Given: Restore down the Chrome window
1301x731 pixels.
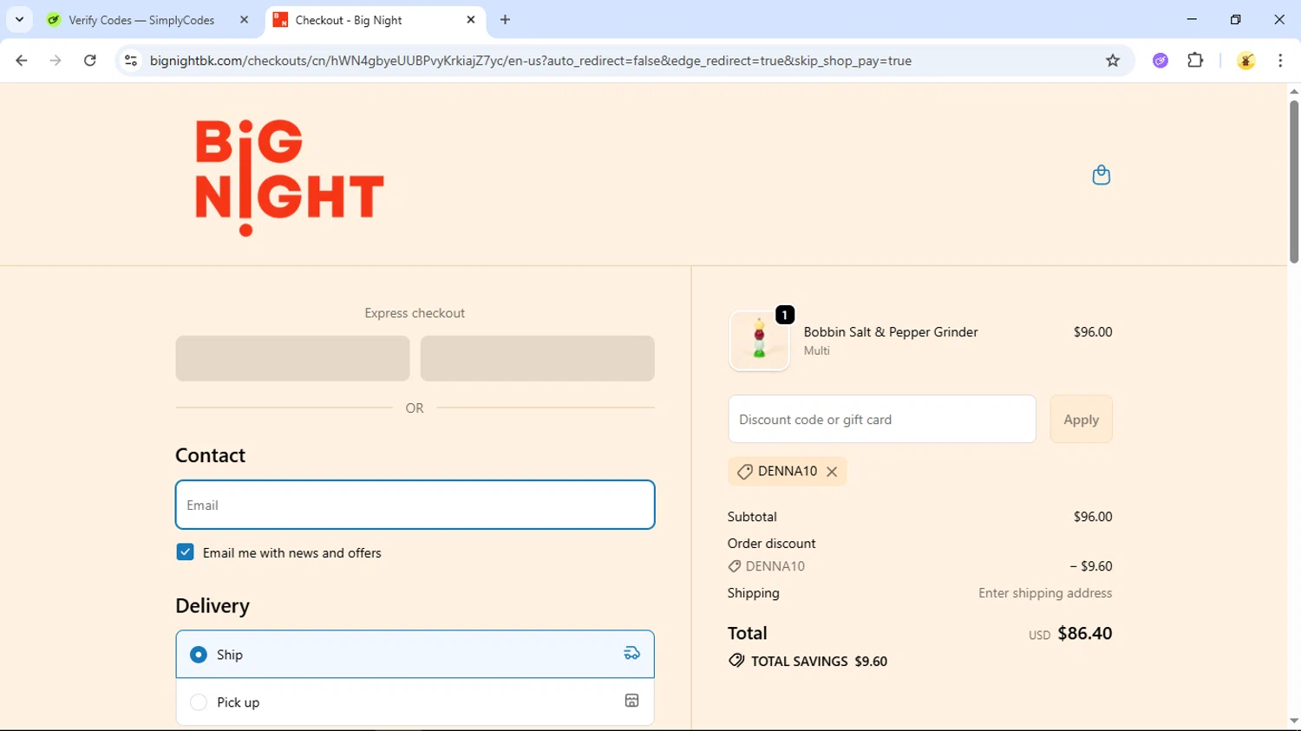Looking at the screenshot, I should point(1236,19).
